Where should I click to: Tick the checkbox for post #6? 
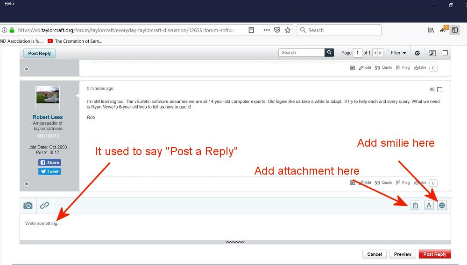[x=439, y=89]
